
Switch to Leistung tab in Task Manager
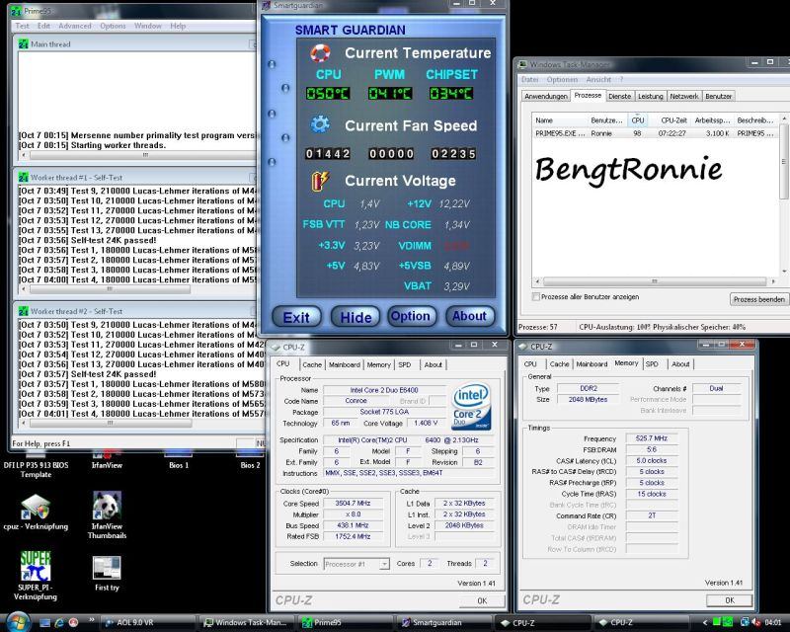(651, 96)
